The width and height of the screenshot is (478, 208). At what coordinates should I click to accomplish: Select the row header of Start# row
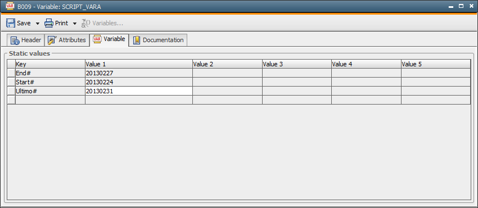11,82
